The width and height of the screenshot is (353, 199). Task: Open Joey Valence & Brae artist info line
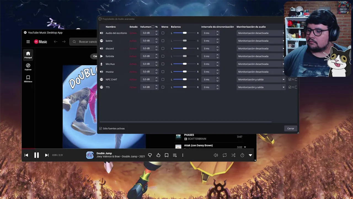121,157
